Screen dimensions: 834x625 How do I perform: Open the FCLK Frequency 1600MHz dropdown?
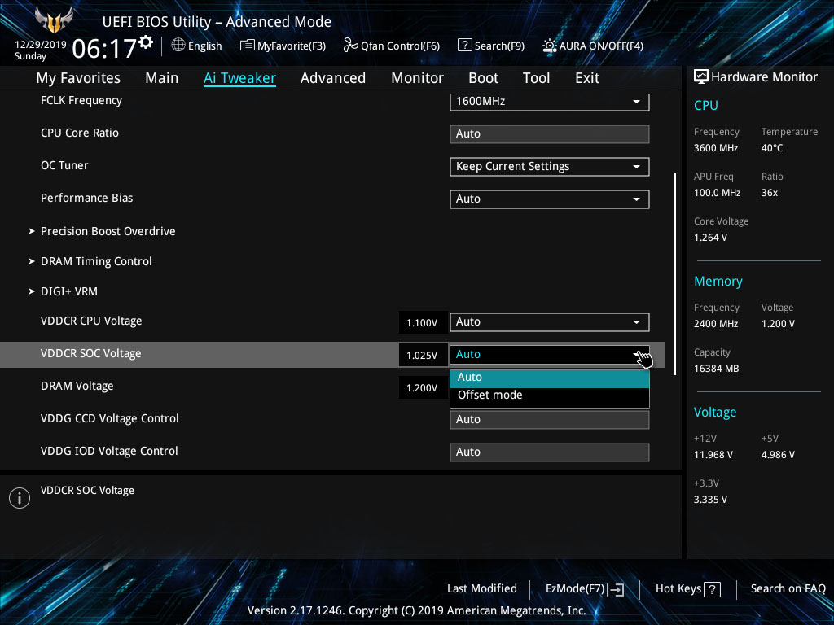click(550, 101)
